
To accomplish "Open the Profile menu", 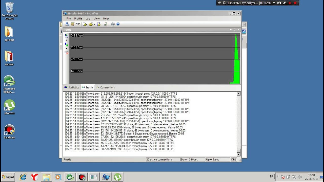I will click(78, 18).
